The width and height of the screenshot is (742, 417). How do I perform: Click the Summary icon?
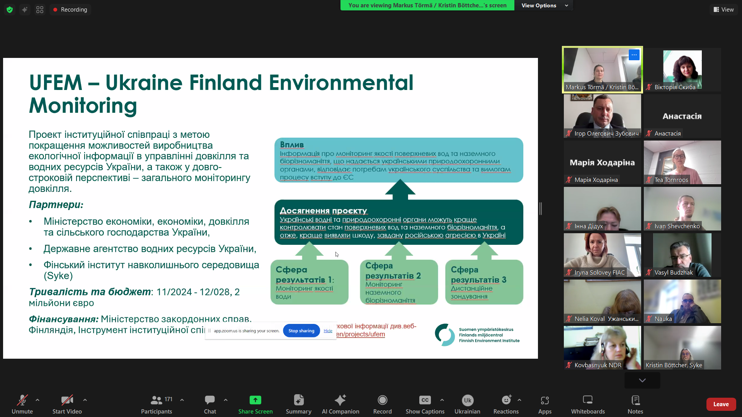pos(298,400)
